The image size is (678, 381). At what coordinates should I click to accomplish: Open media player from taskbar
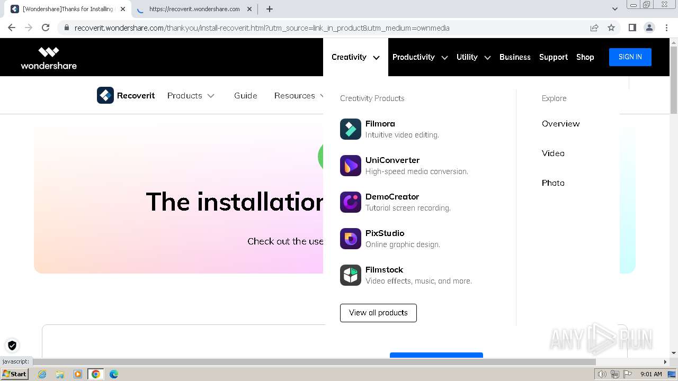78,374
